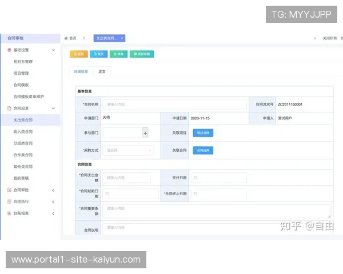The width and height of the screenshot is (343, 274).
Task: Open the 合同终止日期 date picker
Action: [219, 194]
